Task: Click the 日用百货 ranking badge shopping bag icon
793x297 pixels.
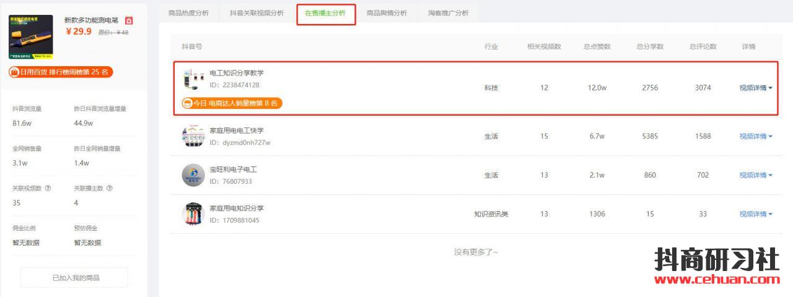Action: 14,72
